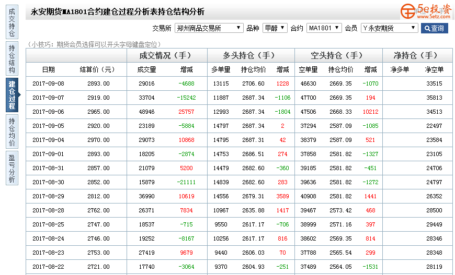Select the 建仓过程 side tab
This screenshot has height=275, width=455.
coord(12,95)
